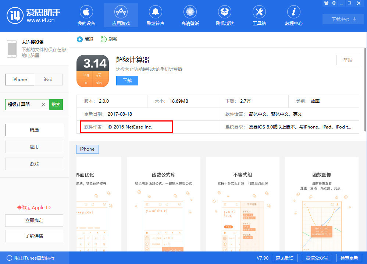Open the settings gear in the titlebar
This screenshot has width=367, height=264.
[334, 3]
